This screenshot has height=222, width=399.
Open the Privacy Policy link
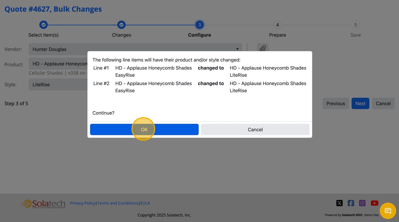coord(82,203)
